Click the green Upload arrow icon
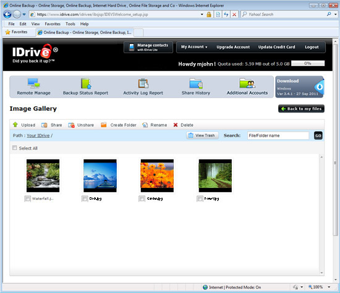Image resolution: width=340 pixels, height=293 pixels. (x=15, y=124)
